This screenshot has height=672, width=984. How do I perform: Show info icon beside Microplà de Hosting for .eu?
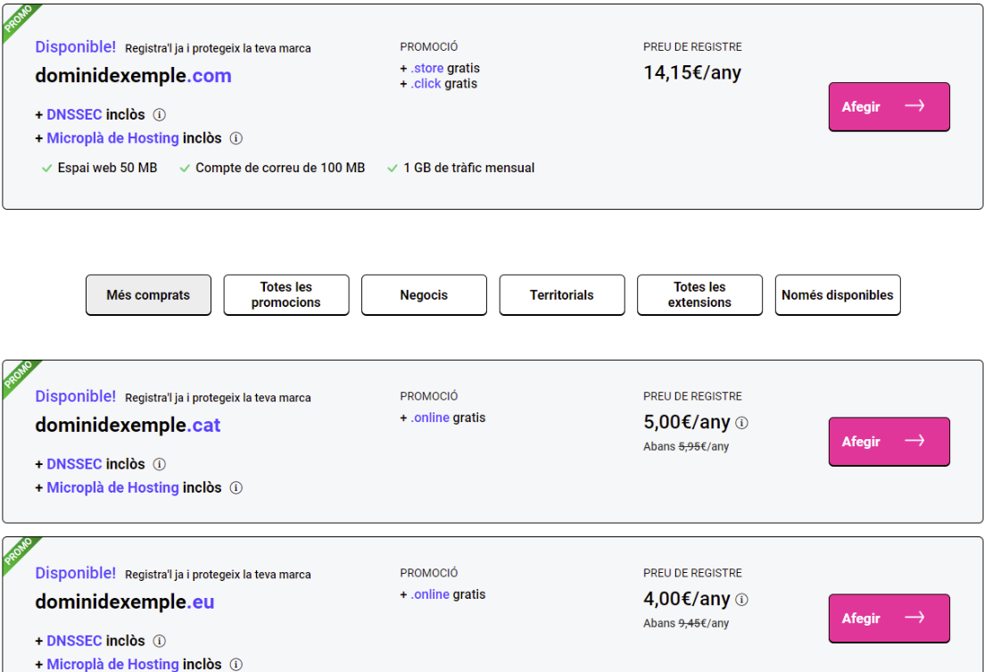[236, 664]
